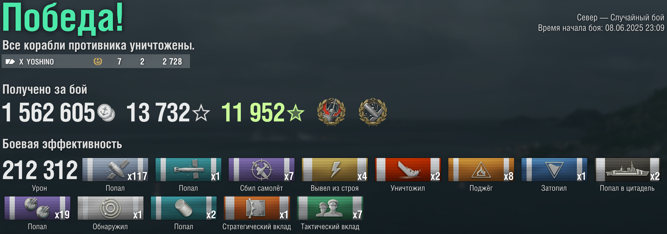This screenshot has width=667, height=234.
Task: Select the citadel hit ribbon x2
Action: coord(628,170)
